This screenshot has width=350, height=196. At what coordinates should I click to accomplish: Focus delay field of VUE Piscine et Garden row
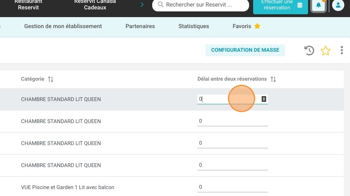(x=232, y=187)
